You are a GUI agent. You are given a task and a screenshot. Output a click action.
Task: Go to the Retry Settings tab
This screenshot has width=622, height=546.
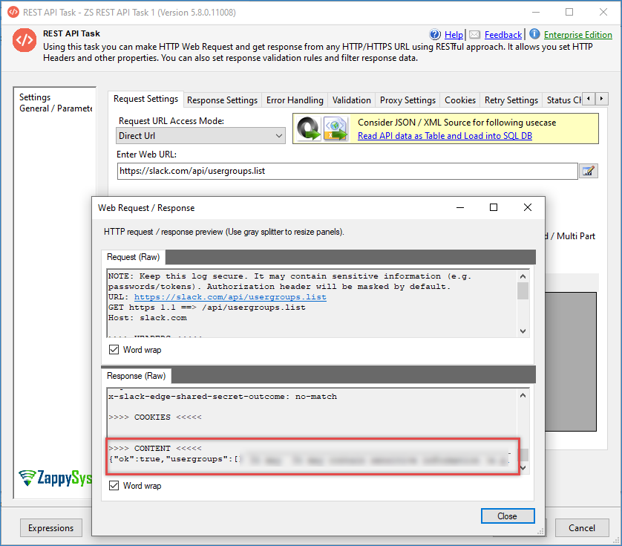[511, 100]
